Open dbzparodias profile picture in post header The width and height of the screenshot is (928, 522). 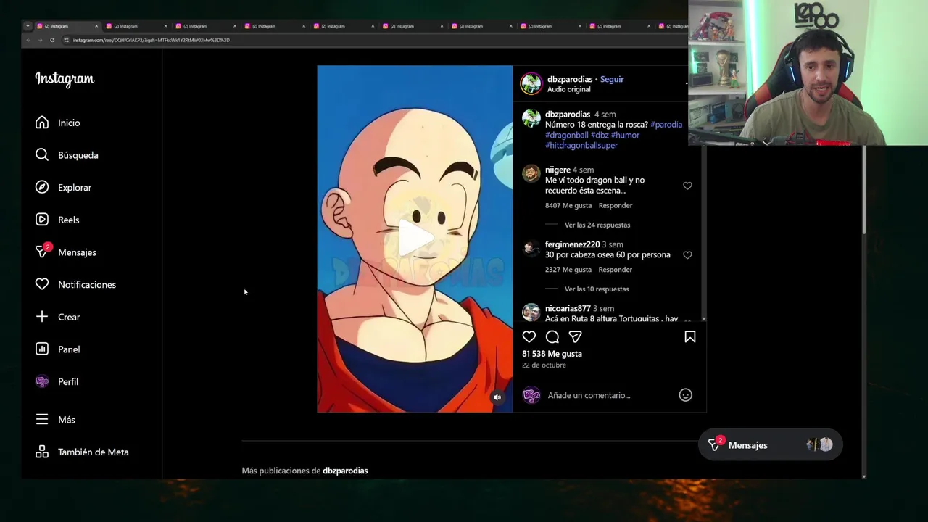click(531, 83)
